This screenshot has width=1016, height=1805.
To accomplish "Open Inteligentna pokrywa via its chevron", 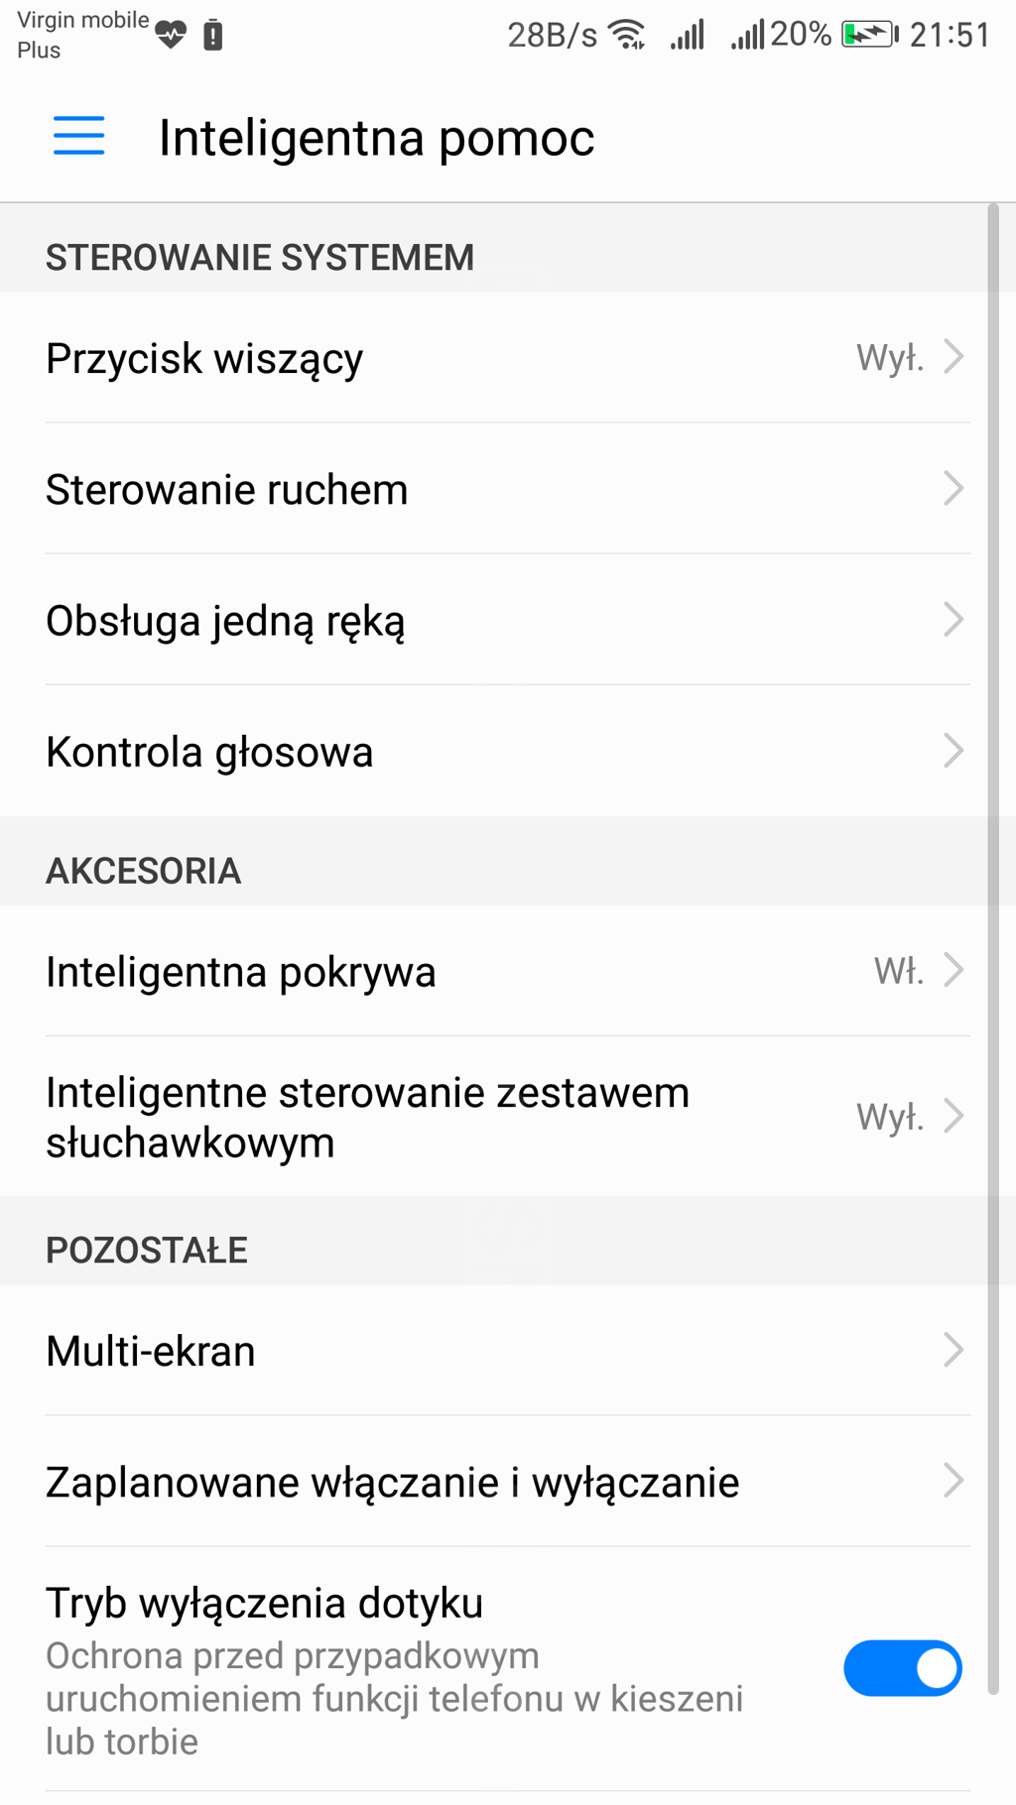I will (953, 970).
